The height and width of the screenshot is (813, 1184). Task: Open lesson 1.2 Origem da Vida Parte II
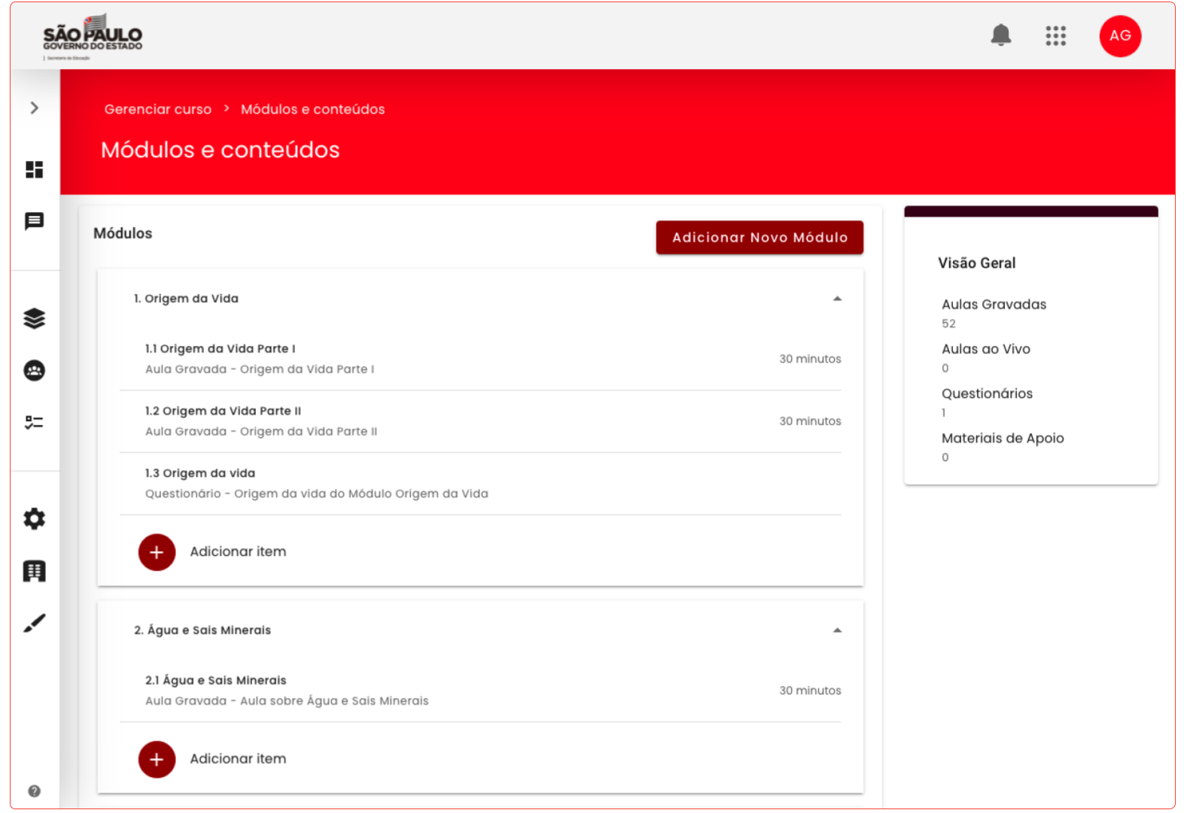point(480,421)
